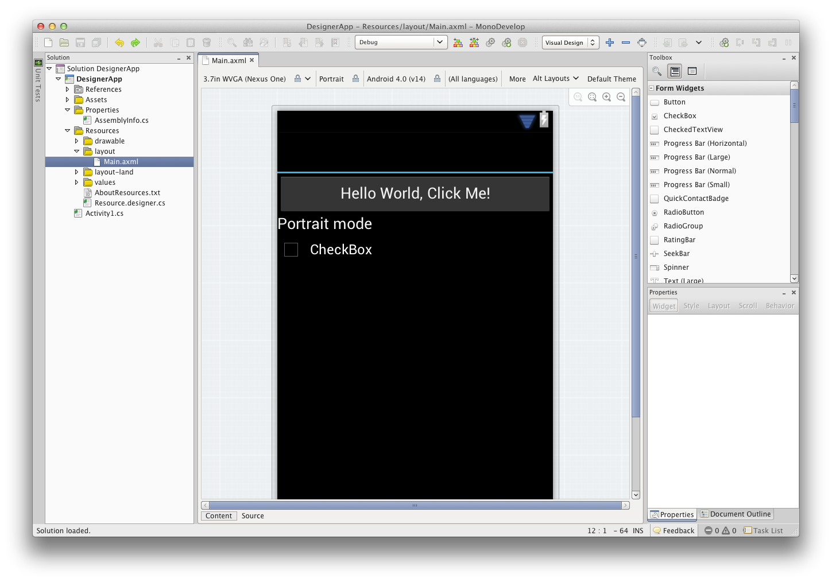Click the blue plus icon in toolbar
The image size is (832, 582).
coord(610,42)
